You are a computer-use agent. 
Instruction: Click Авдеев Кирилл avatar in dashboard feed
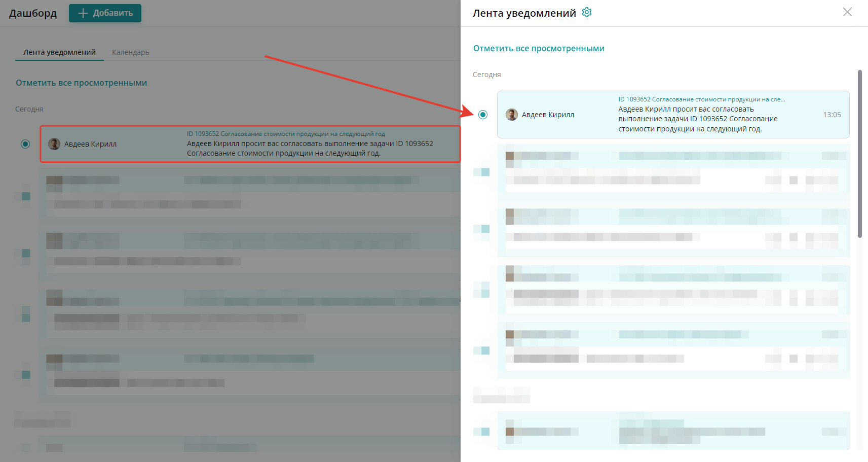pyautogui.click(x=54, y=144)
